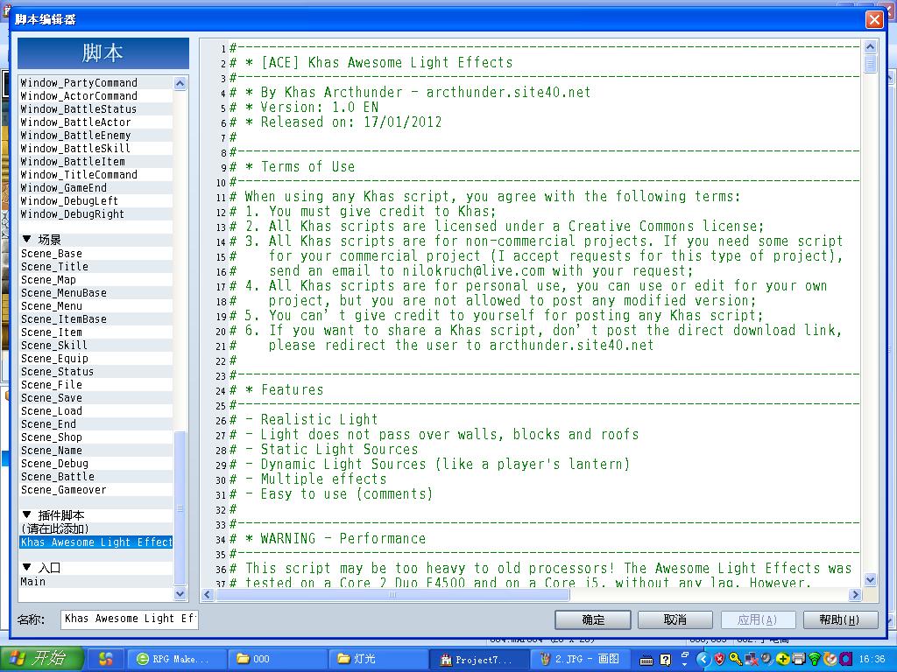The height and width of the screenshot is (672, 897).
Task: Collapse the 插件脚本 section header
Action: coord(27,514)
